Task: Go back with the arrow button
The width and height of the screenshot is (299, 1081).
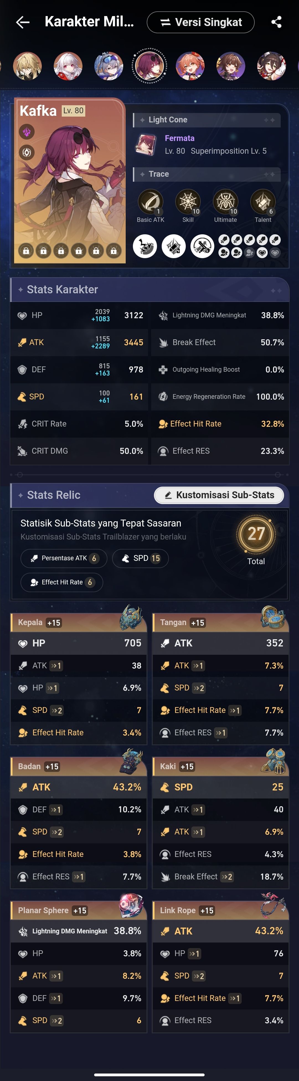Action: [23, 22]
